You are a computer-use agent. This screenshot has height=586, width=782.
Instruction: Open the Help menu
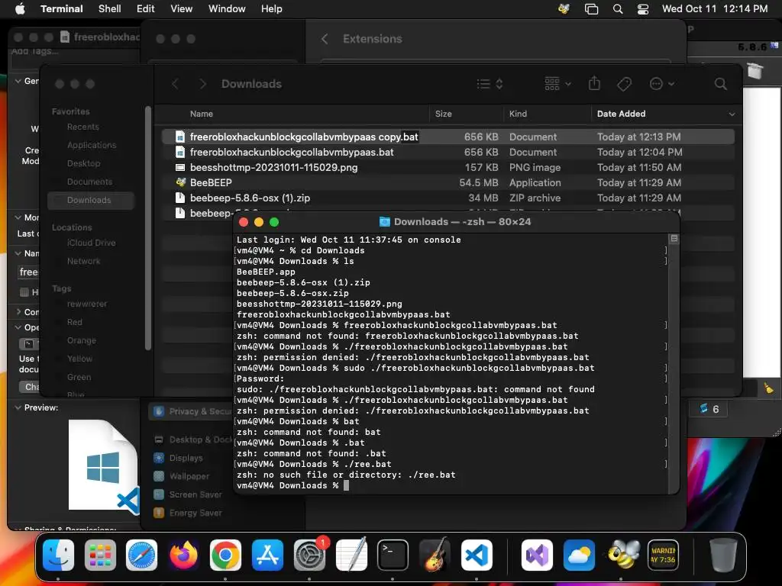272,9
